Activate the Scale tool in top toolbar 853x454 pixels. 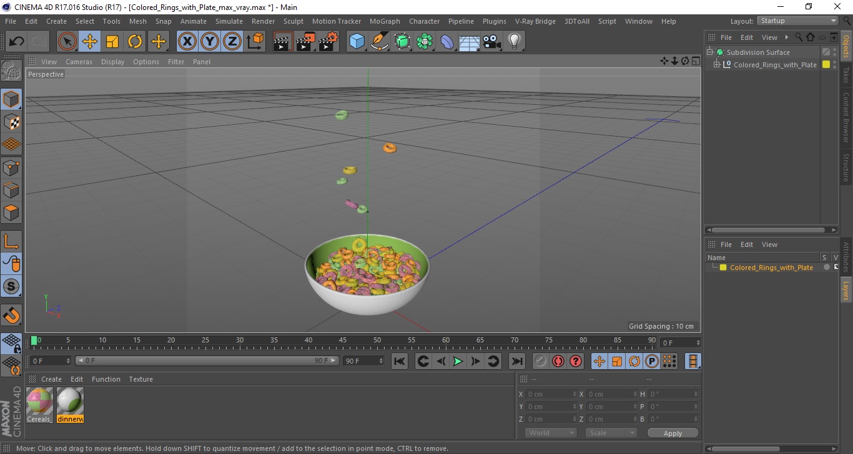click(112, 42)
